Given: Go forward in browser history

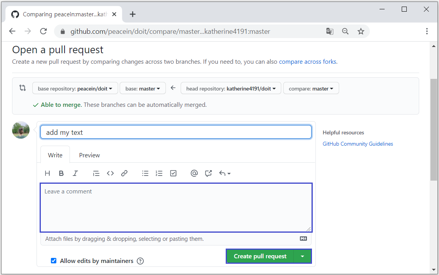Looking at the screenshot, I should click(x=28, y=31).
